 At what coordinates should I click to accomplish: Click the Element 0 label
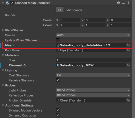[17, 65]
